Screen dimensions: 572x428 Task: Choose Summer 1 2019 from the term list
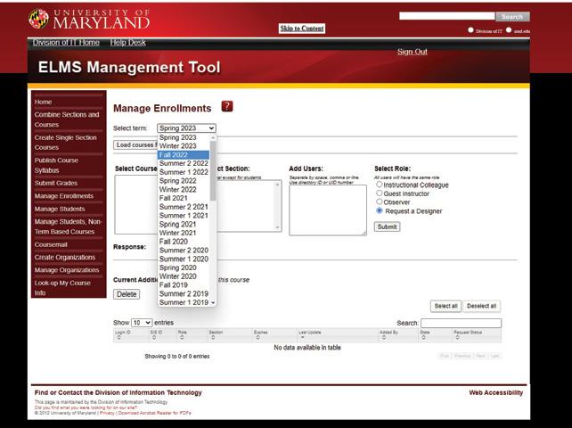(x=184, y=302)
